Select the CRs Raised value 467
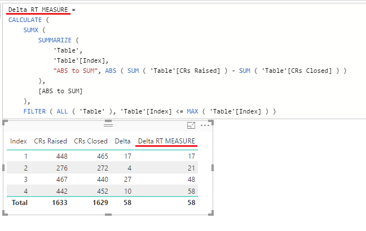 pos(62,180)
